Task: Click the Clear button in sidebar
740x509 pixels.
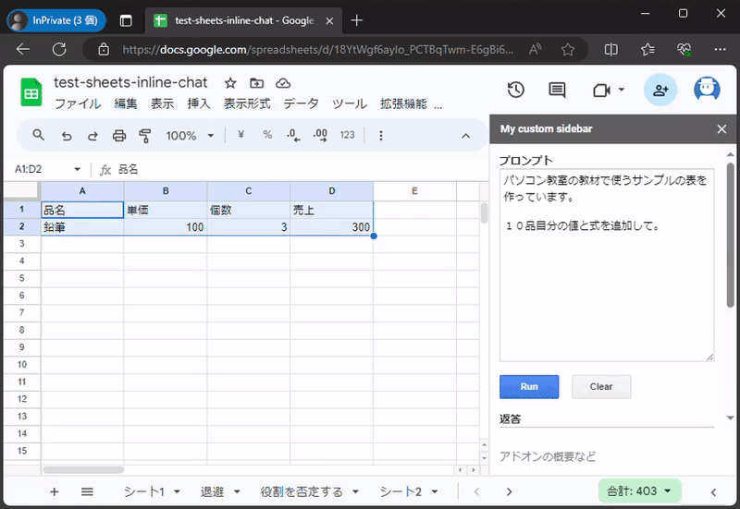Action: click(601, 387)
